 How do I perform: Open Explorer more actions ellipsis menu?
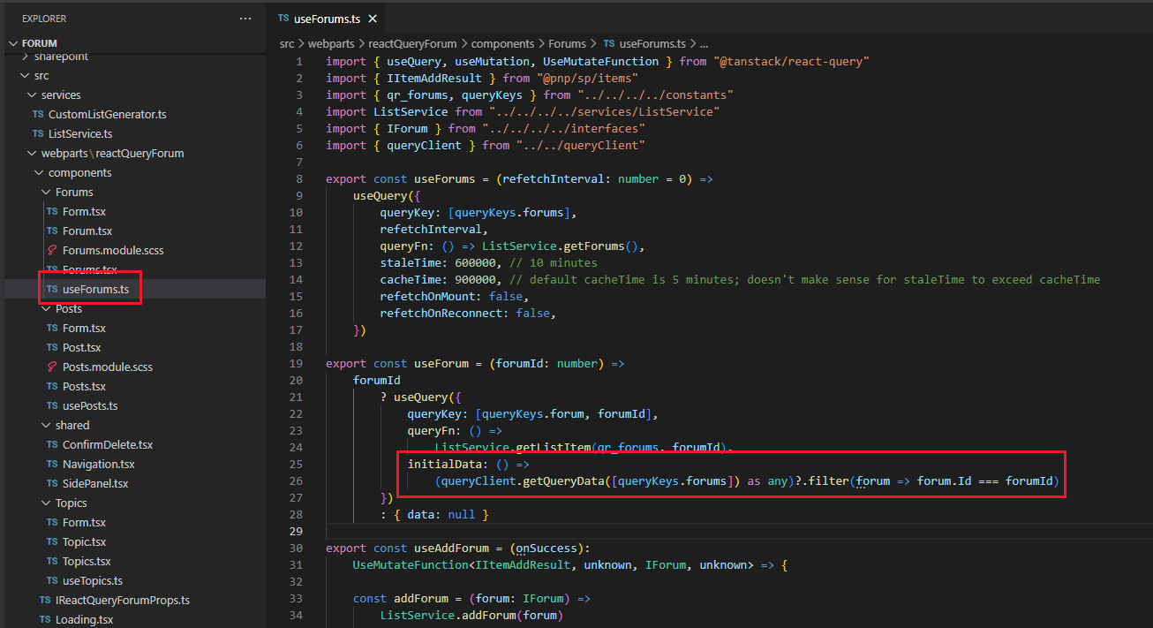point(245,19)
